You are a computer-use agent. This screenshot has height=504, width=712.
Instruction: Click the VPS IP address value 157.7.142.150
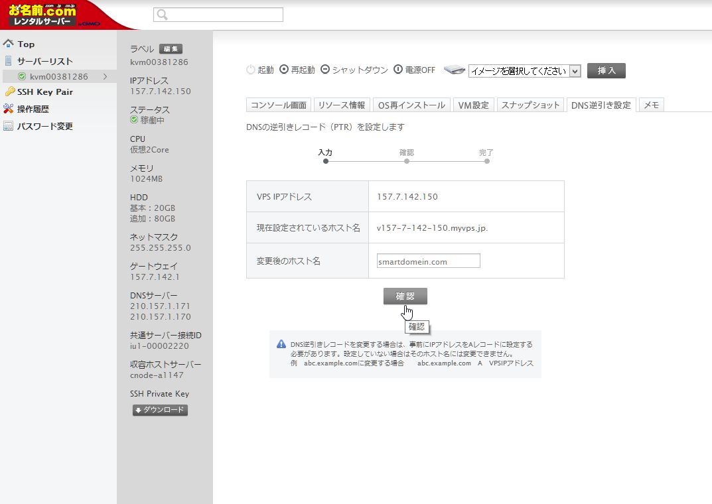407,196
